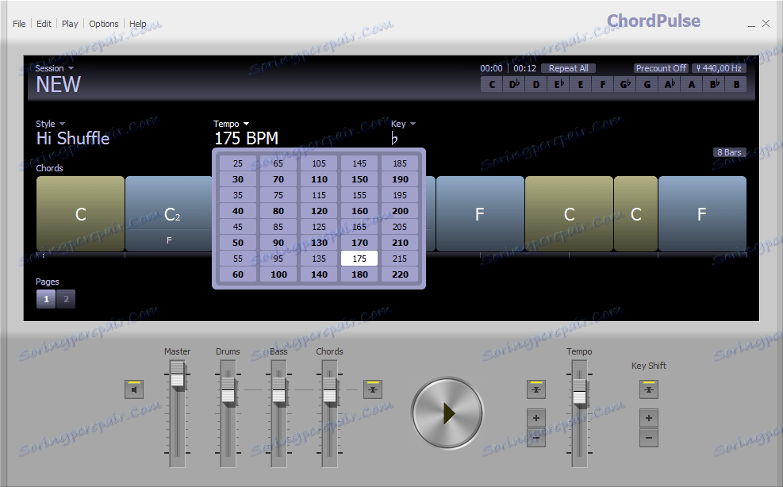The width and height of the screenshot is (783, 487).
Task: Mute audio with the speaker button
Action: point(134,389)
